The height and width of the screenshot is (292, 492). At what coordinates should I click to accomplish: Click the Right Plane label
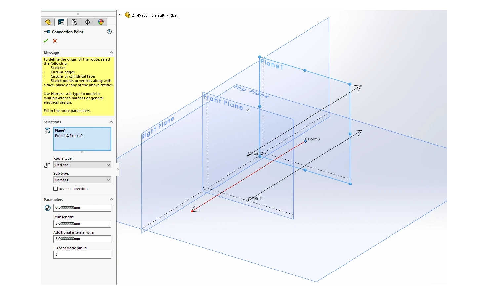pos(158,128)
